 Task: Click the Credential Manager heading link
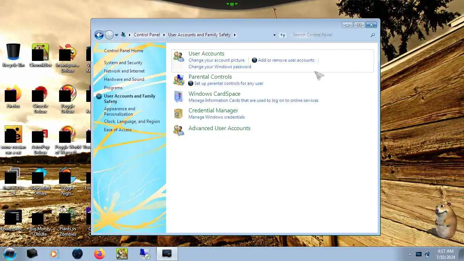pyautogui.click(x=213, y=111)
